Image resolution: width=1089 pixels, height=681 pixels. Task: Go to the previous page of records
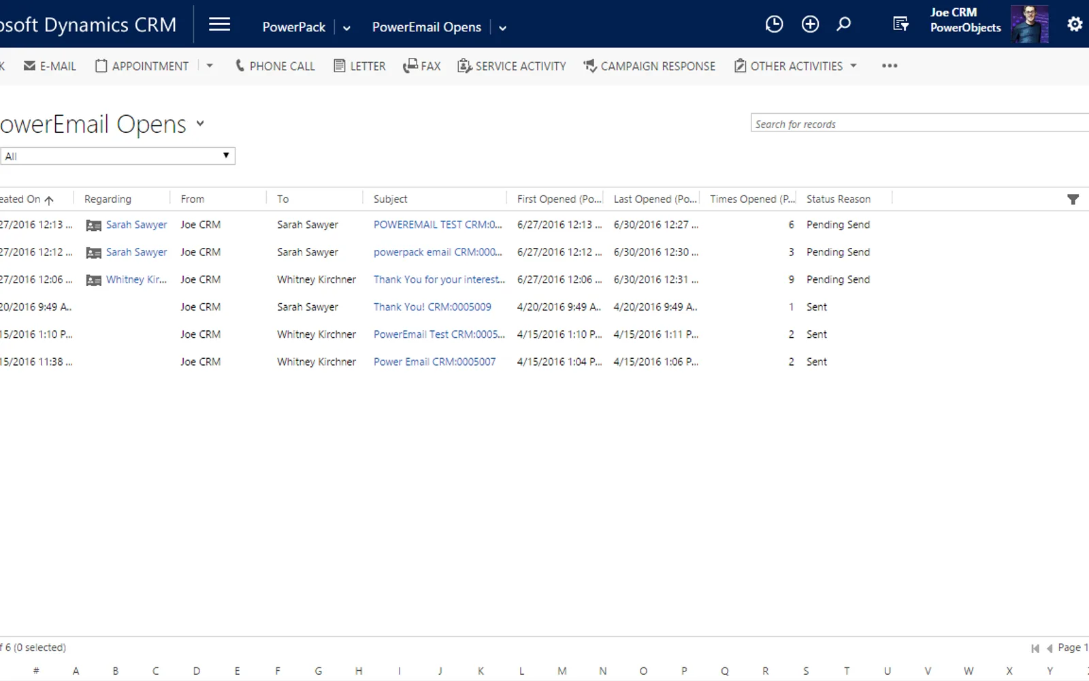pyautogui.click(x=1050, y=648)
